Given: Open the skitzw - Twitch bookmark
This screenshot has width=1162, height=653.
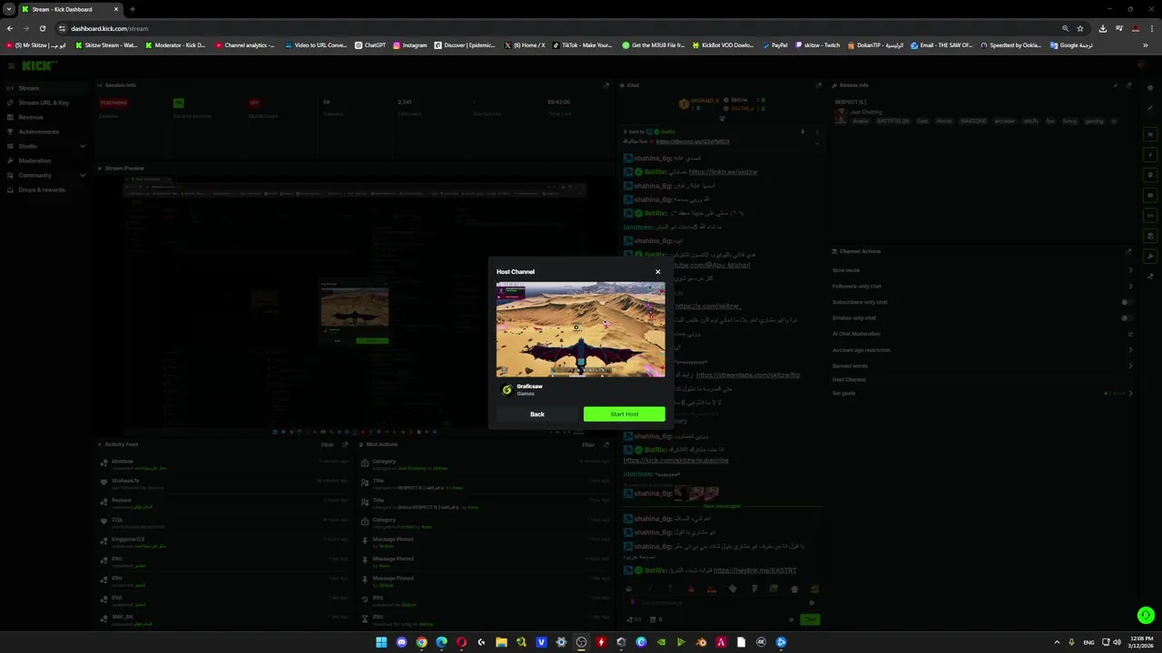Looking at the screenshot, I should (x=817, y=44).
